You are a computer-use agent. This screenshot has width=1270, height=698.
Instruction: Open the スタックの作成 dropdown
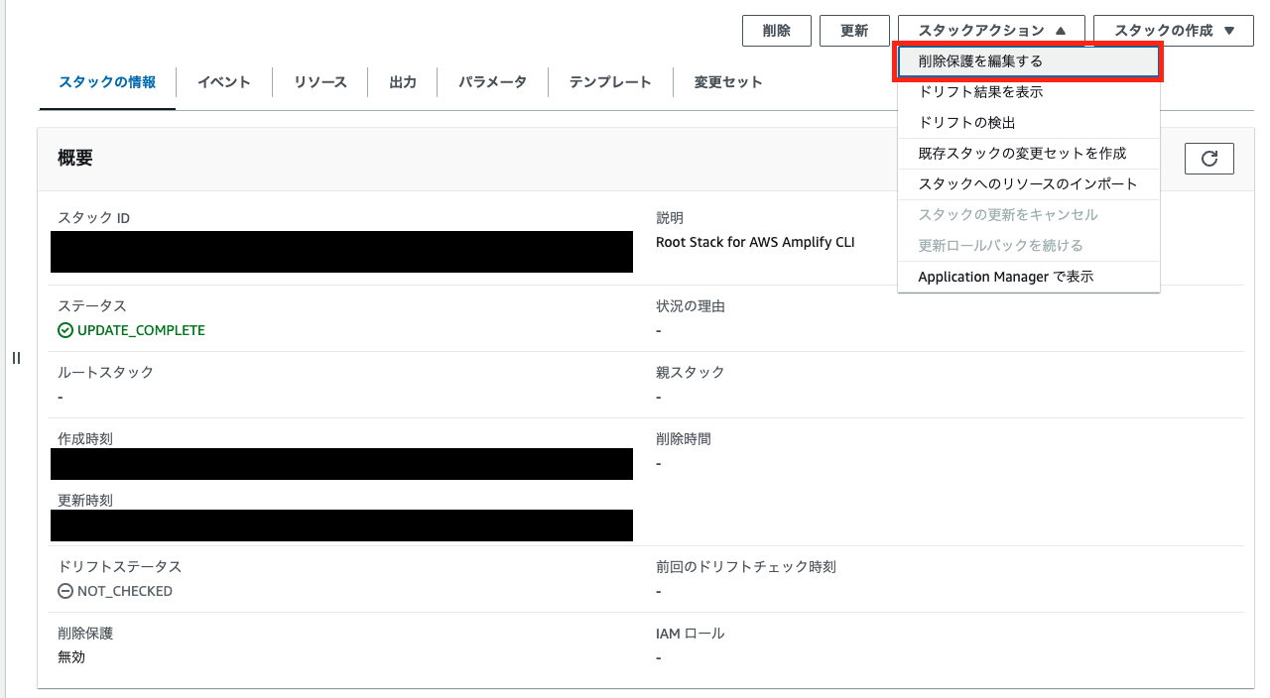click(1175, 31)
